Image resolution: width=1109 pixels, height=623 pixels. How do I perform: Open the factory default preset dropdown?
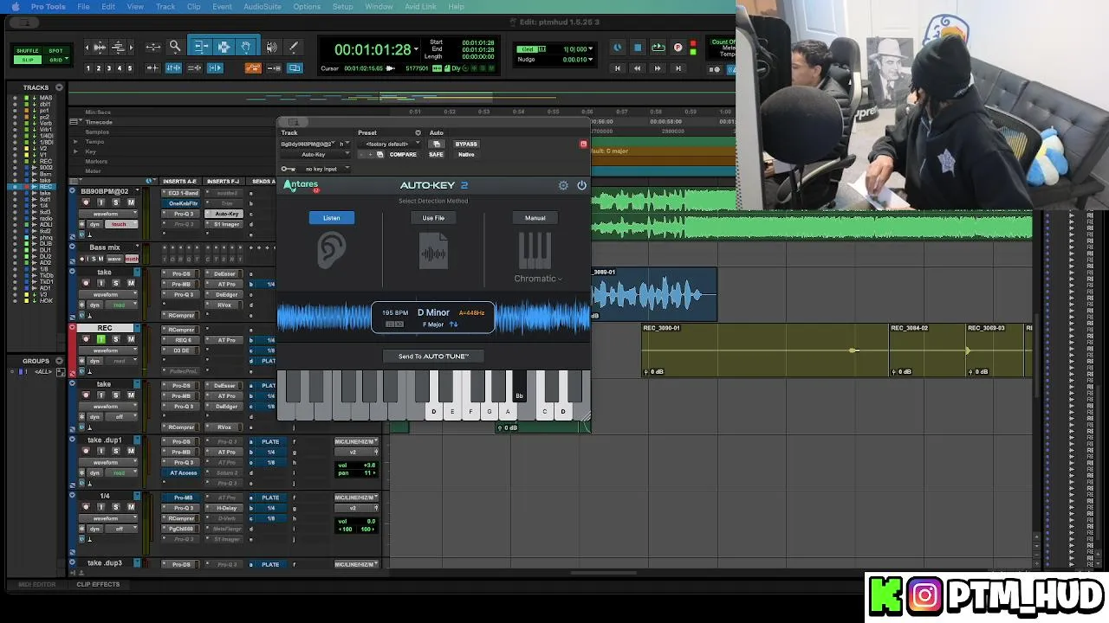point(391,144)
